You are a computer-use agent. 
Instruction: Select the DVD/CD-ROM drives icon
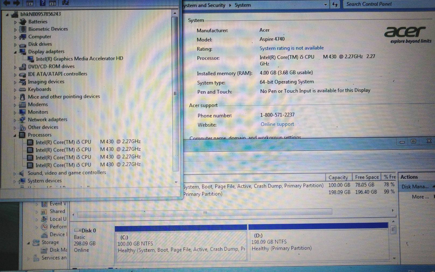pos(23,67)
